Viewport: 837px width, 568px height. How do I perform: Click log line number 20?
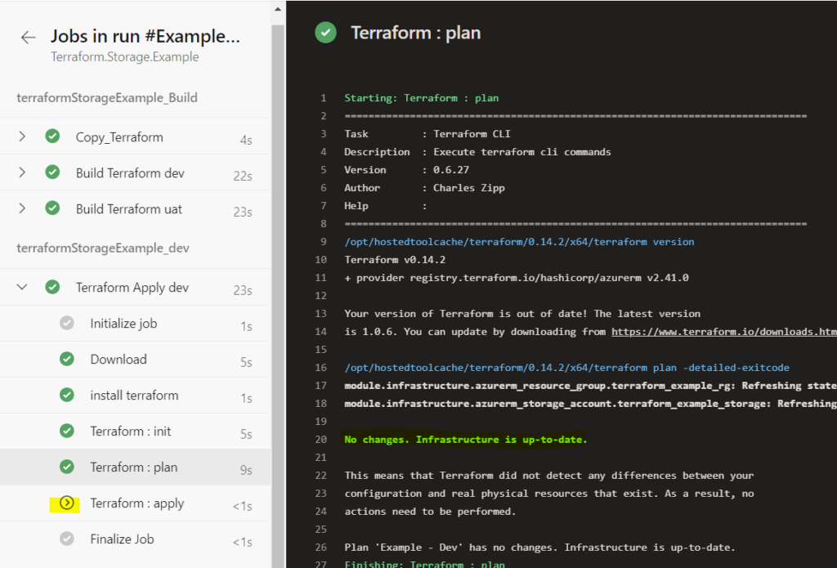320,440
